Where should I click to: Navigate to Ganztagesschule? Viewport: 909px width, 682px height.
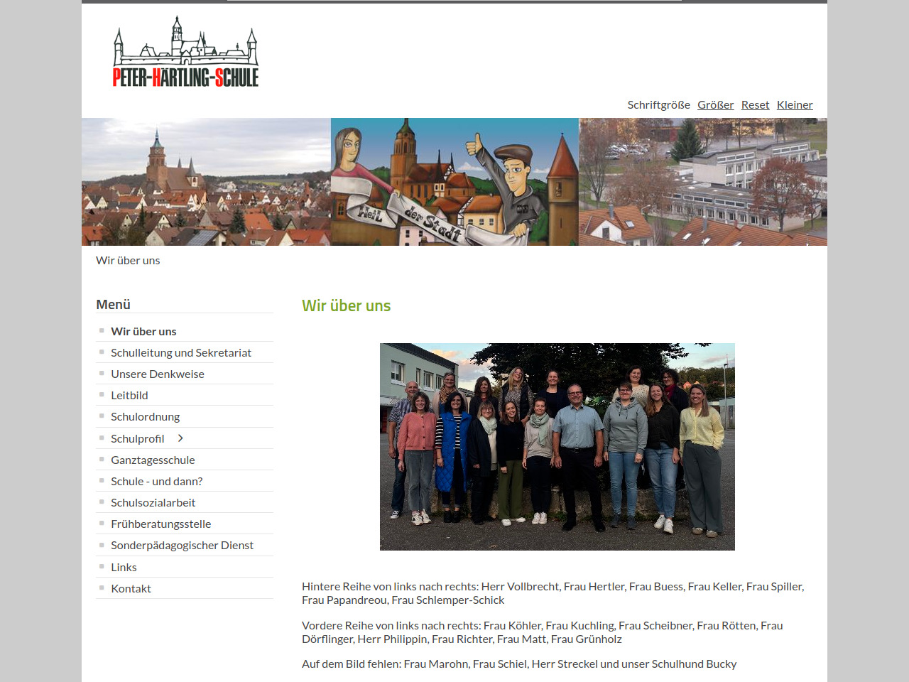click(x=153, y=460)
